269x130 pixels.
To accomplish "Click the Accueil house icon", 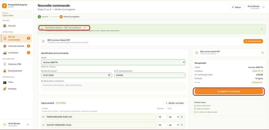I will coord(5,26).
